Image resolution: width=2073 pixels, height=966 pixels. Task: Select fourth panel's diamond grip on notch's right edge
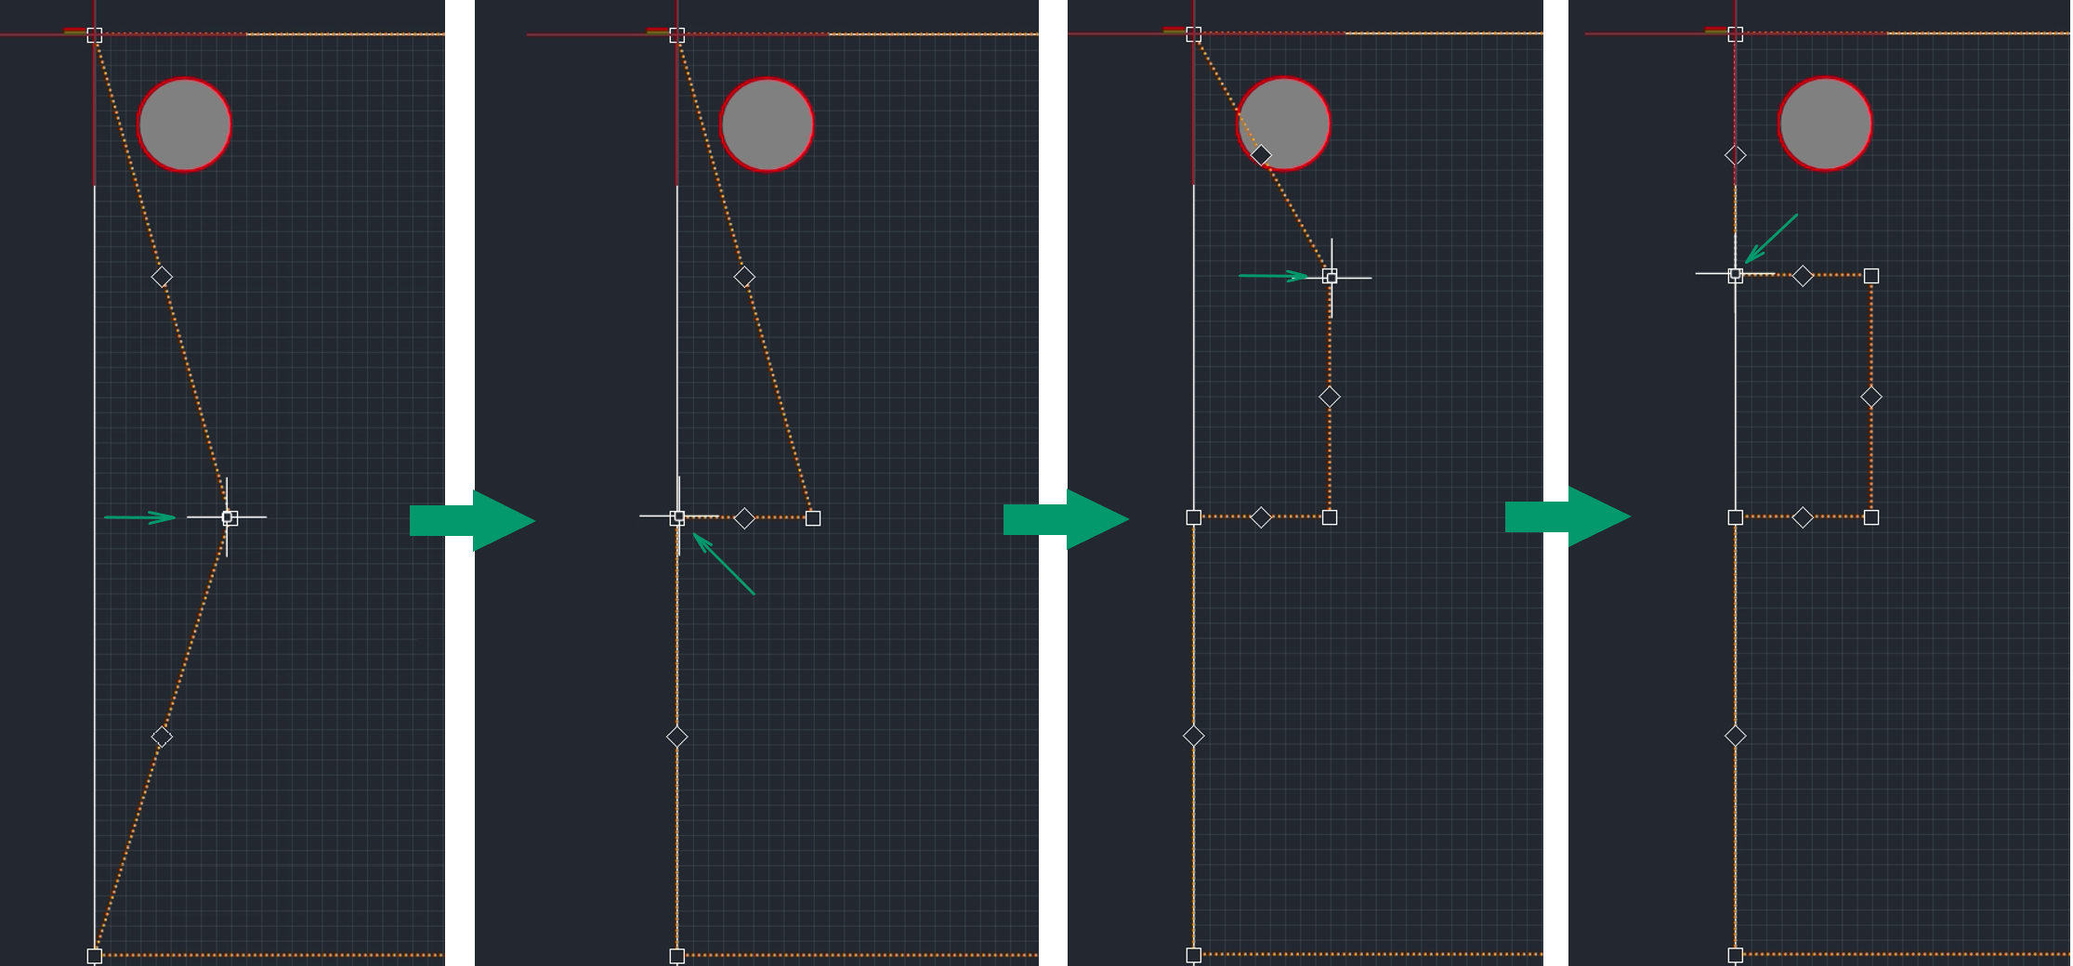[x=1871, y=397]
